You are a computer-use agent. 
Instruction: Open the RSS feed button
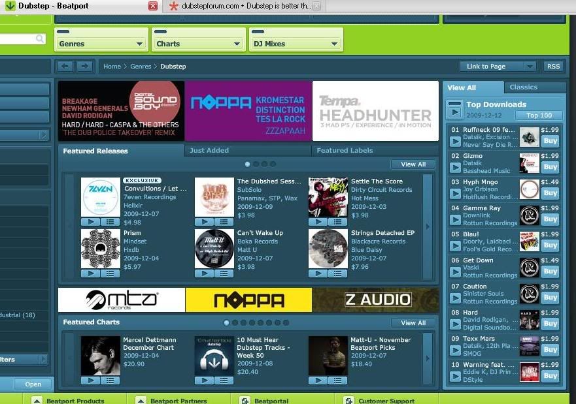[x=553, y=67]
